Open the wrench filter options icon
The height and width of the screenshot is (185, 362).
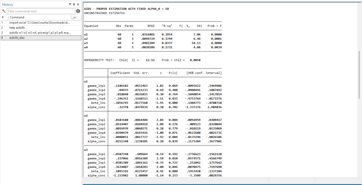point(4,11)
